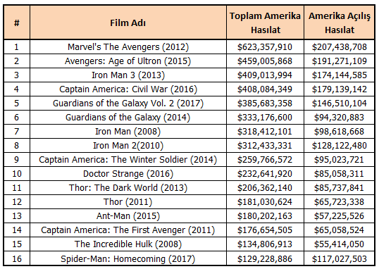Click the Avengers: Age of Ultron cell
The height and width of the screenshot is (269, 379).
128,61
